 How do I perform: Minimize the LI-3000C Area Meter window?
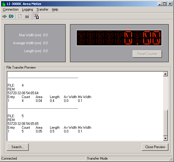tap(160, 4)
